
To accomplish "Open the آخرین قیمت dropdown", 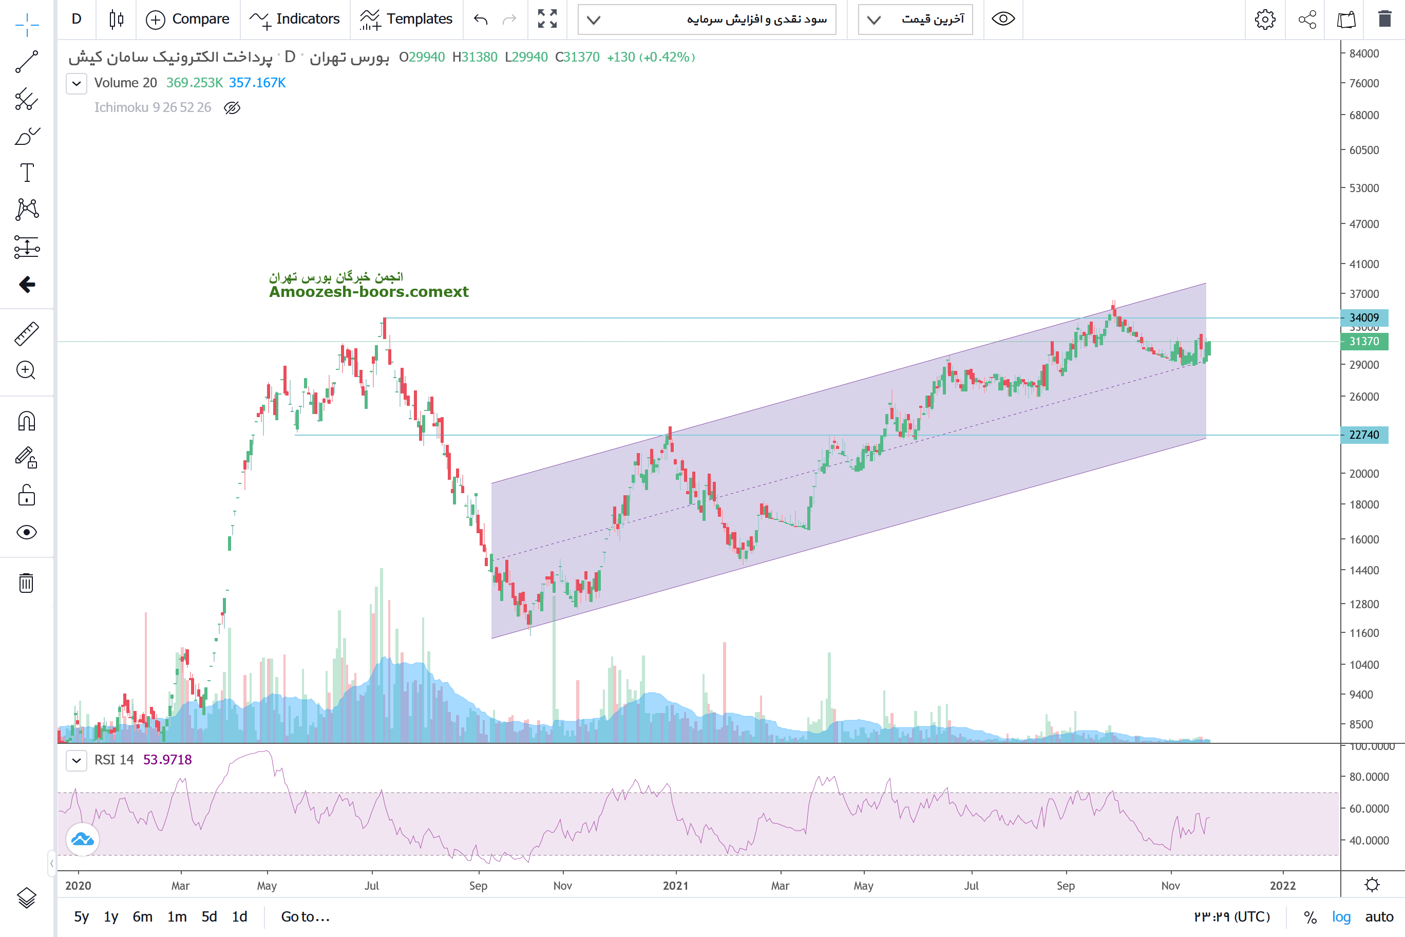I will (x=915, y=19).
